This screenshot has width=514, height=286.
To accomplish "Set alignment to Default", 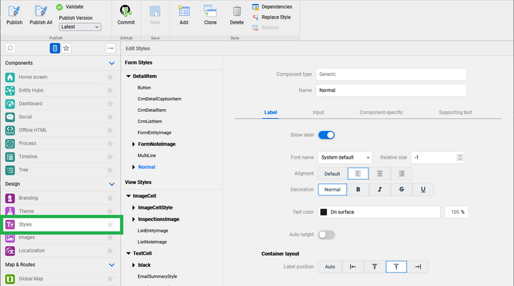I will 332,174.
